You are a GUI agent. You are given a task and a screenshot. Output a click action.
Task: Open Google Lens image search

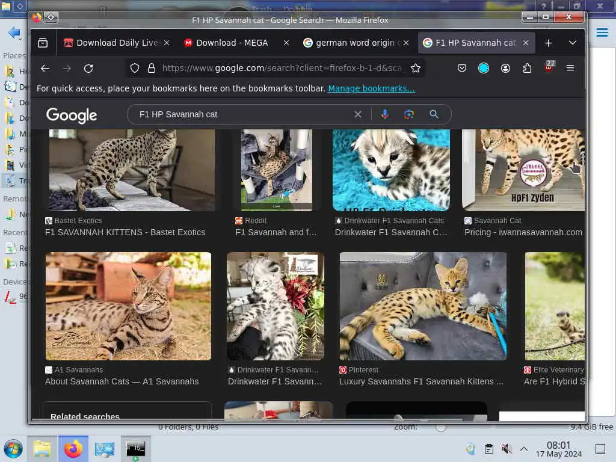[x=409, y=114]
